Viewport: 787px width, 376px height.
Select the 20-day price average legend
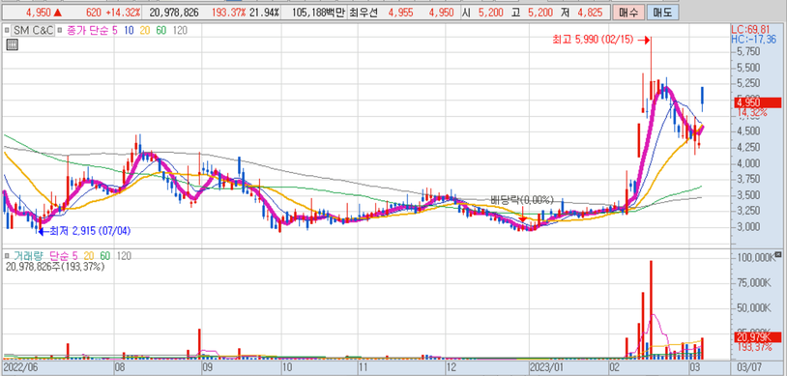145,31
